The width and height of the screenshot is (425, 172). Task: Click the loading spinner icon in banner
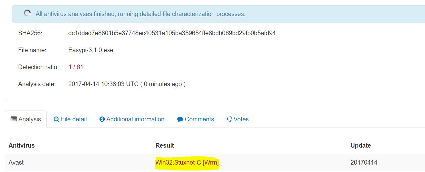coord(27,13)
